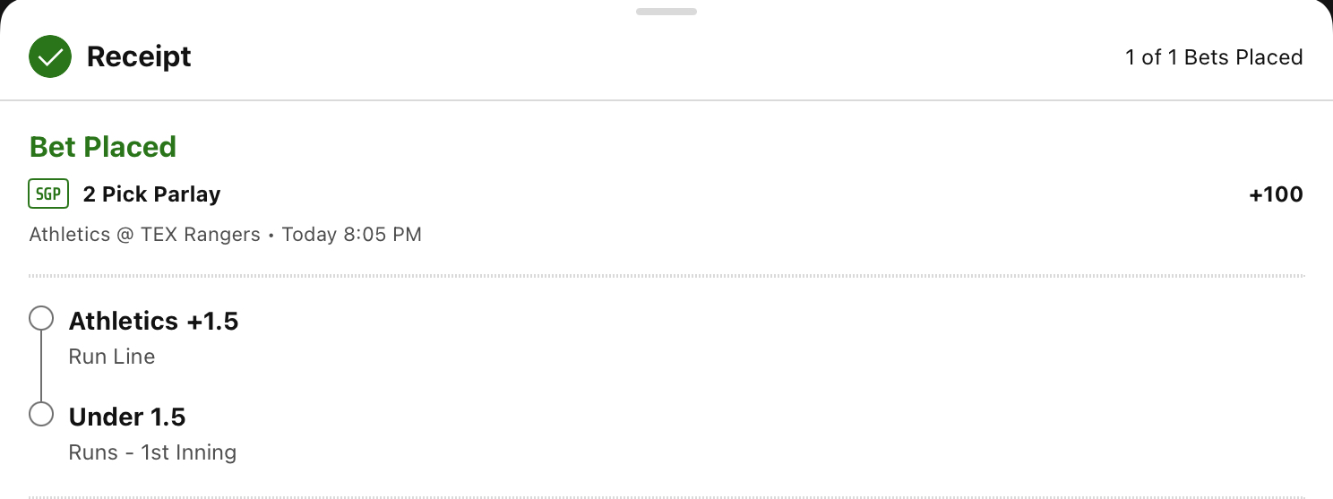This screenshot has width=1333, height=499.
Task: Select the Under 1.5 pick
Action: click(x=127, y=417)
